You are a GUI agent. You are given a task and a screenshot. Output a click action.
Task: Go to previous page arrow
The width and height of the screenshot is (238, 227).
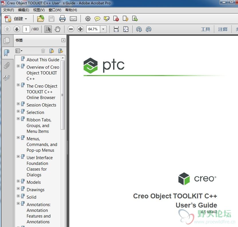point(7,29)
